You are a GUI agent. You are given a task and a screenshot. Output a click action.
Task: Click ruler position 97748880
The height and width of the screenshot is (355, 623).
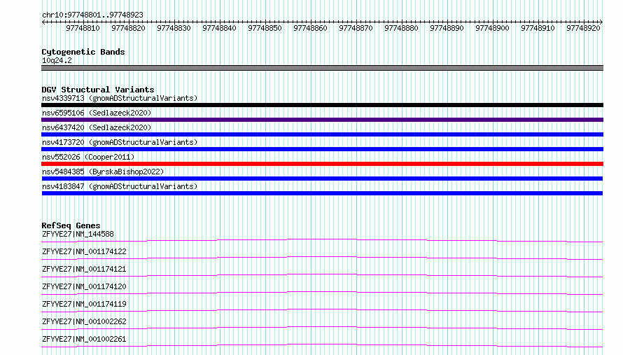pyautogui.click(x=401, y=28)
